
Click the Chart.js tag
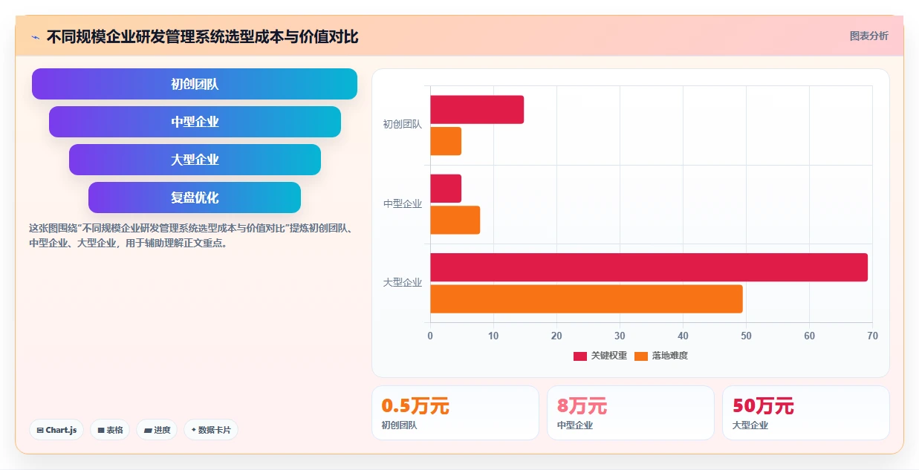tap(56, 430)
